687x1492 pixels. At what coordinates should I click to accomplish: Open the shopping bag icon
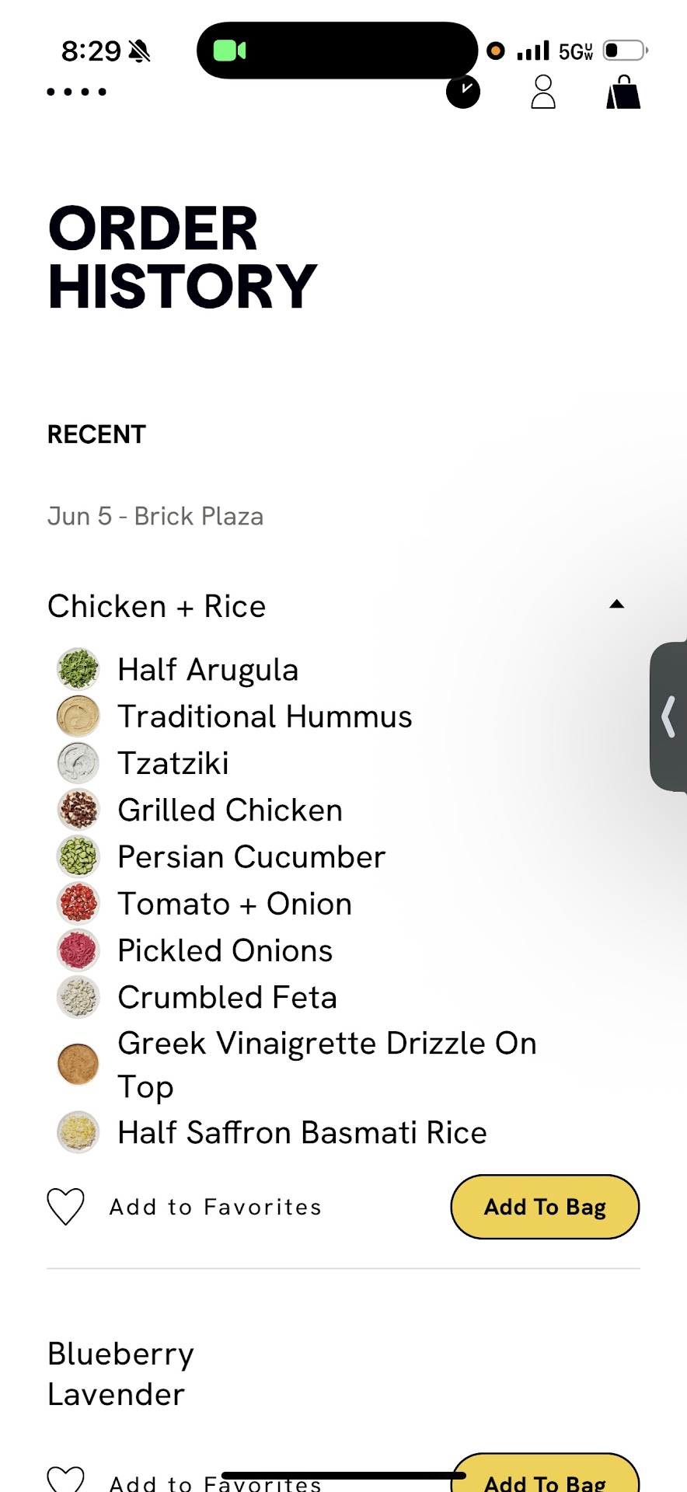(623, 92)
